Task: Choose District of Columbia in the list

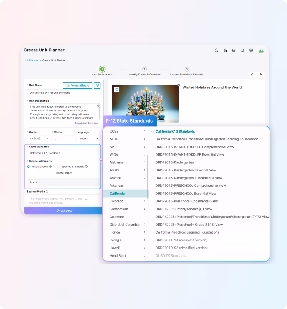Action: (x=126, y=225)
